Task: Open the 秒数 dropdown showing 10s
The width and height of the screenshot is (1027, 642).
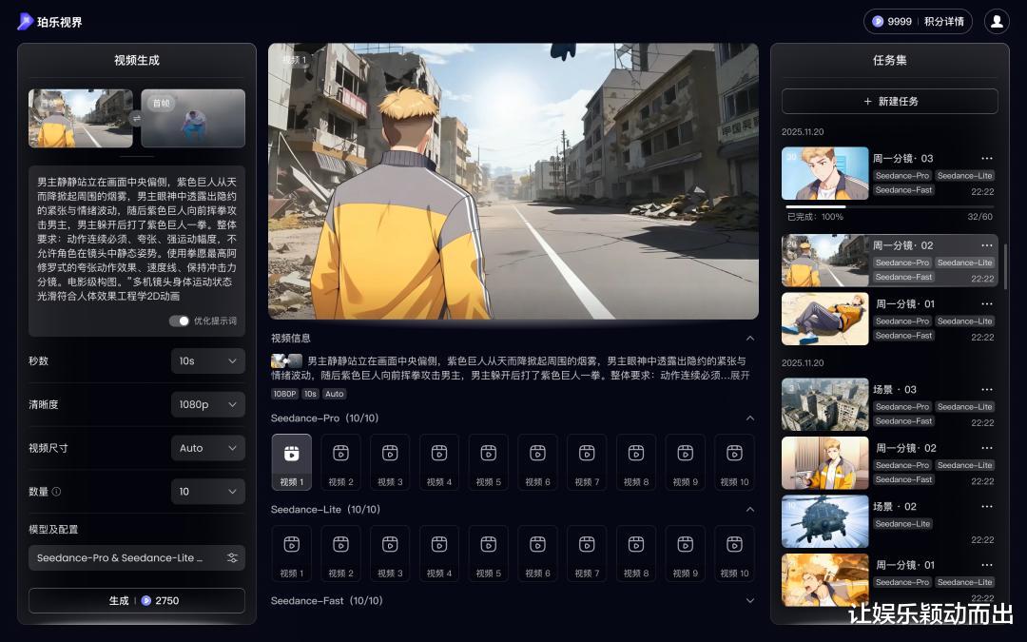Action: 207,361
